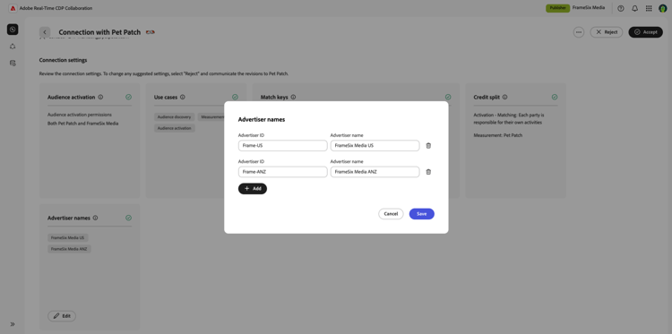This screenshot has height=334, width=672.
Task: Open the more options ellipsis menu
Action: pos(579,32)
